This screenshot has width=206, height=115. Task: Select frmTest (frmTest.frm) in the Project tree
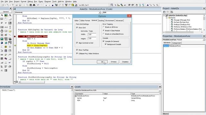tap(181, 22)
